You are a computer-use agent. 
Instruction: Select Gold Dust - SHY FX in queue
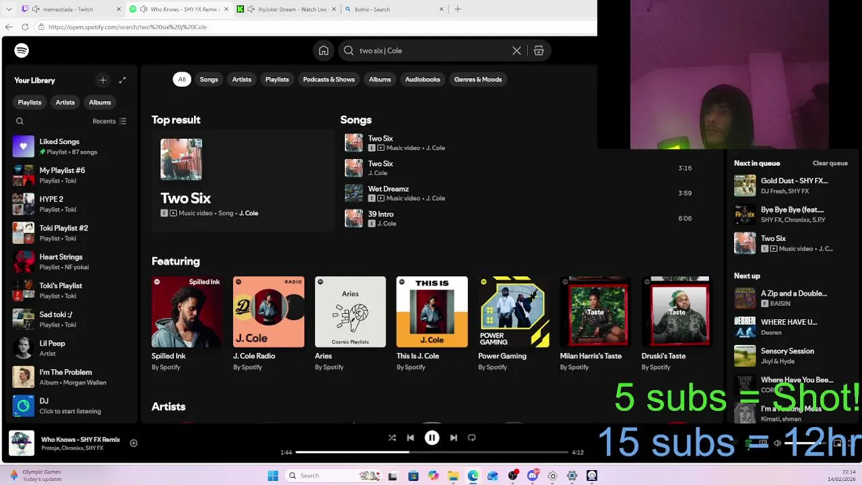793,185
